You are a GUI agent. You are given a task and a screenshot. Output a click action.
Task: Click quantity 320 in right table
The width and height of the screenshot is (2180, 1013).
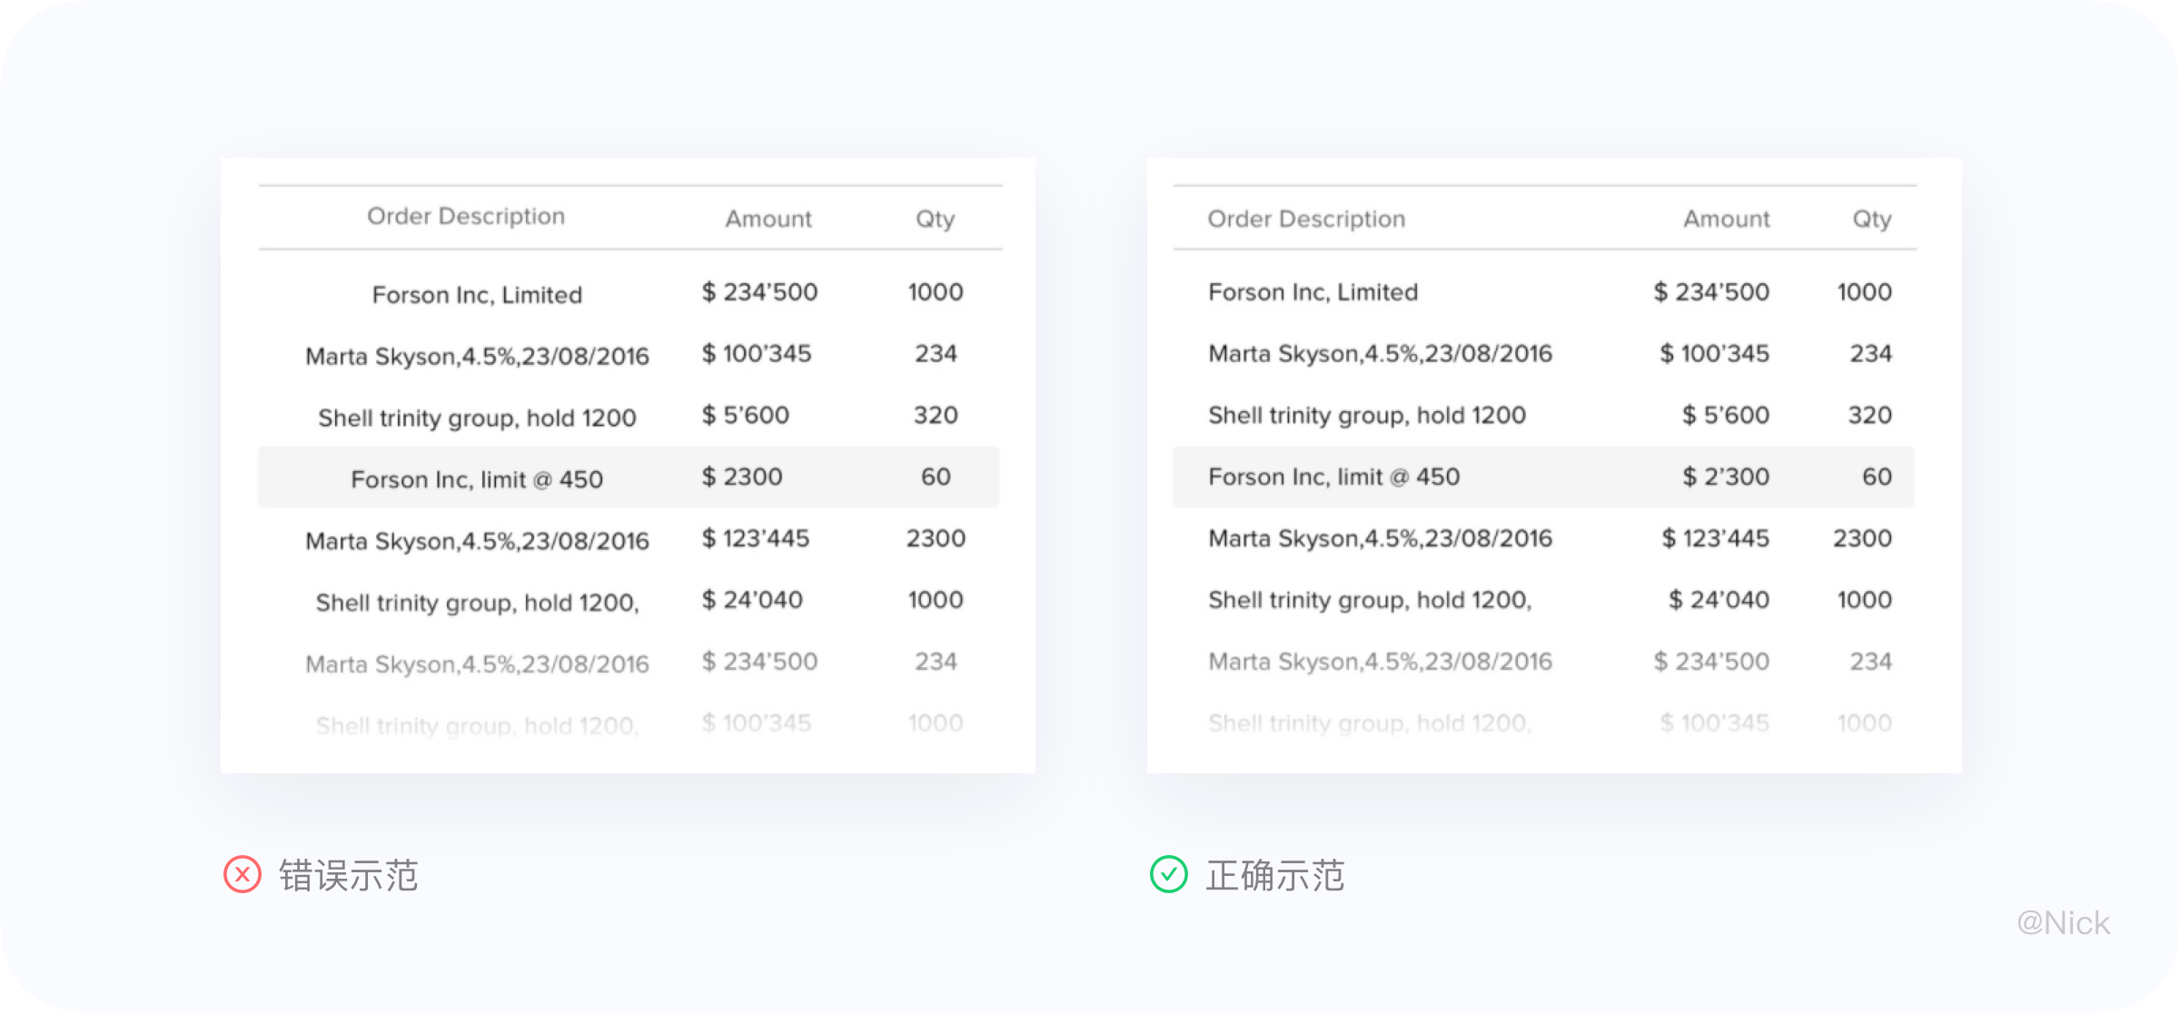coord(1869,415)
